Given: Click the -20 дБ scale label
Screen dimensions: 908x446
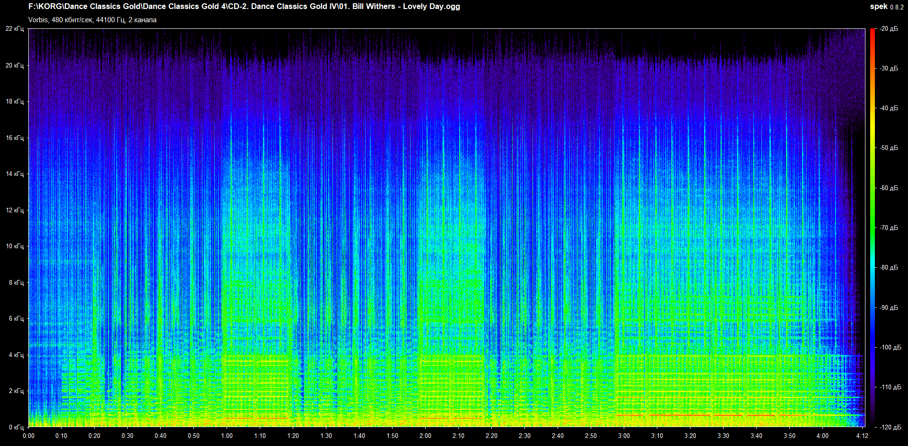Looking at the screenshot, I should 889,29.
